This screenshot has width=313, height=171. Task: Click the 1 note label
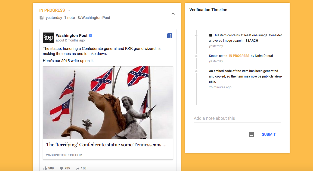pyautogui.click(x=69, y=18)
